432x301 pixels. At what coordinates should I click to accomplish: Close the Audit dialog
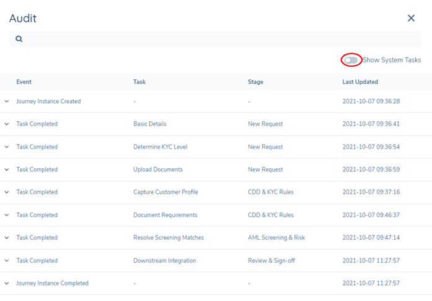click(x=411, y=19)
